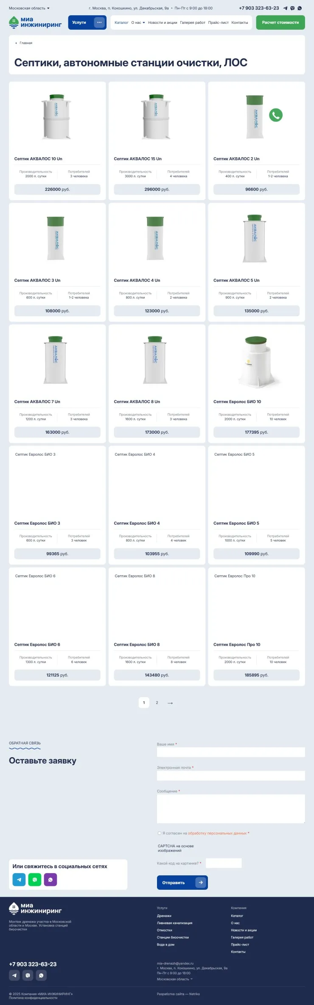Click the Ваше имя input field

231,752
